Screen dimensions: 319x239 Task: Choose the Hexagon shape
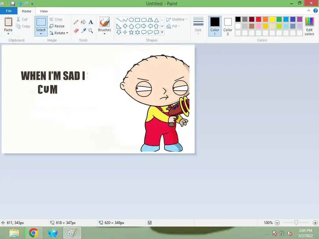(137, 26)
